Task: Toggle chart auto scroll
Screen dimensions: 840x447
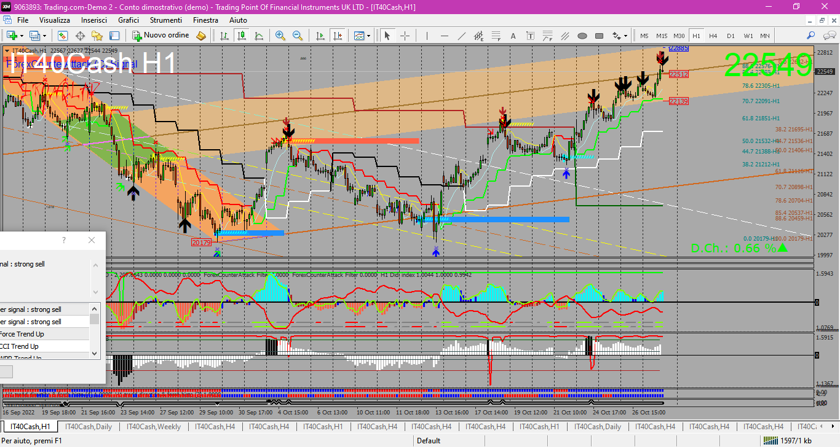Action: tap(320, 36)
